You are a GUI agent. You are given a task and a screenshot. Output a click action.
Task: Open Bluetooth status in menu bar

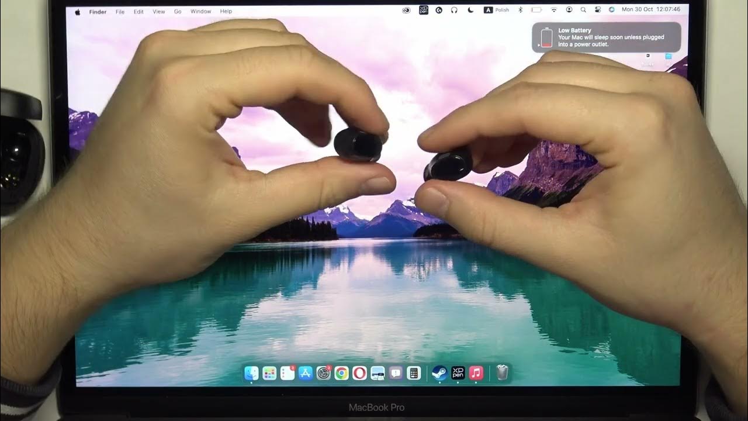(x=521, y=10)
